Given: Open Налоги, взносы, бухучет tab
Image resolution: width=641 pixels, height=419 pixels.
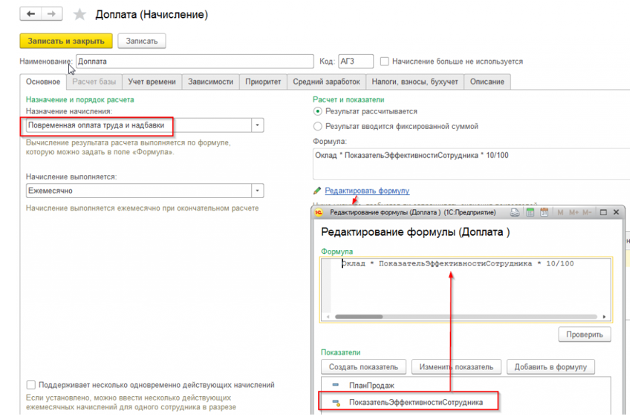Looking at the screenshot, I should click(414, 82).
